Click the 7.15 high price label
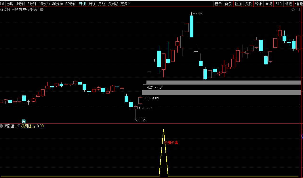Image resolution: width=303 pixels, height=178 pixels. tap(199, 14)
